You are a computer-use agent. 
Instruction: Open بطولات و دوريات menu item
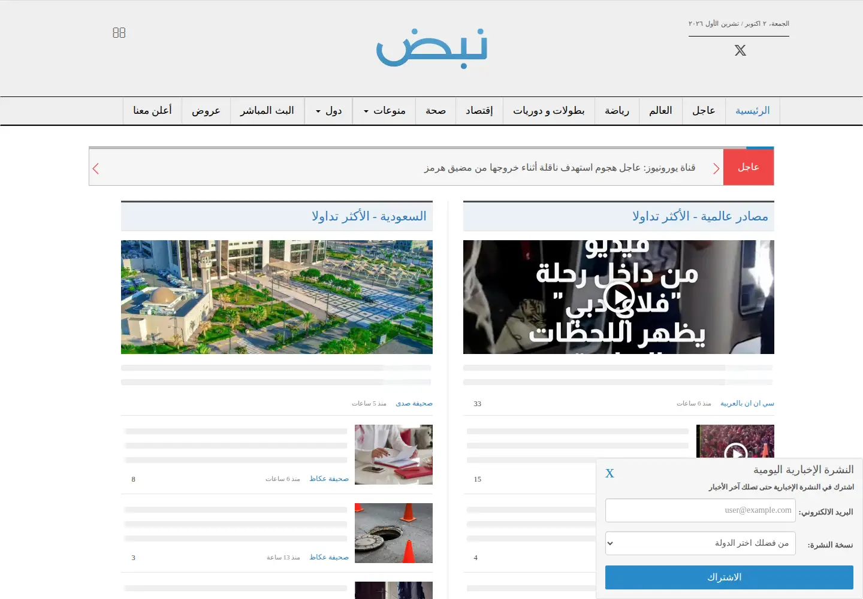548,111
